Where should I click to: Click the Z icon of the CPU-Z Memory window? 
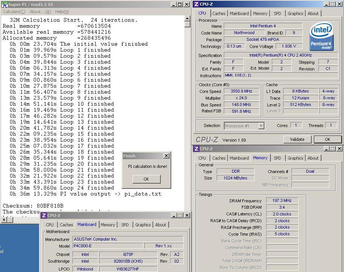coord(196,149)
